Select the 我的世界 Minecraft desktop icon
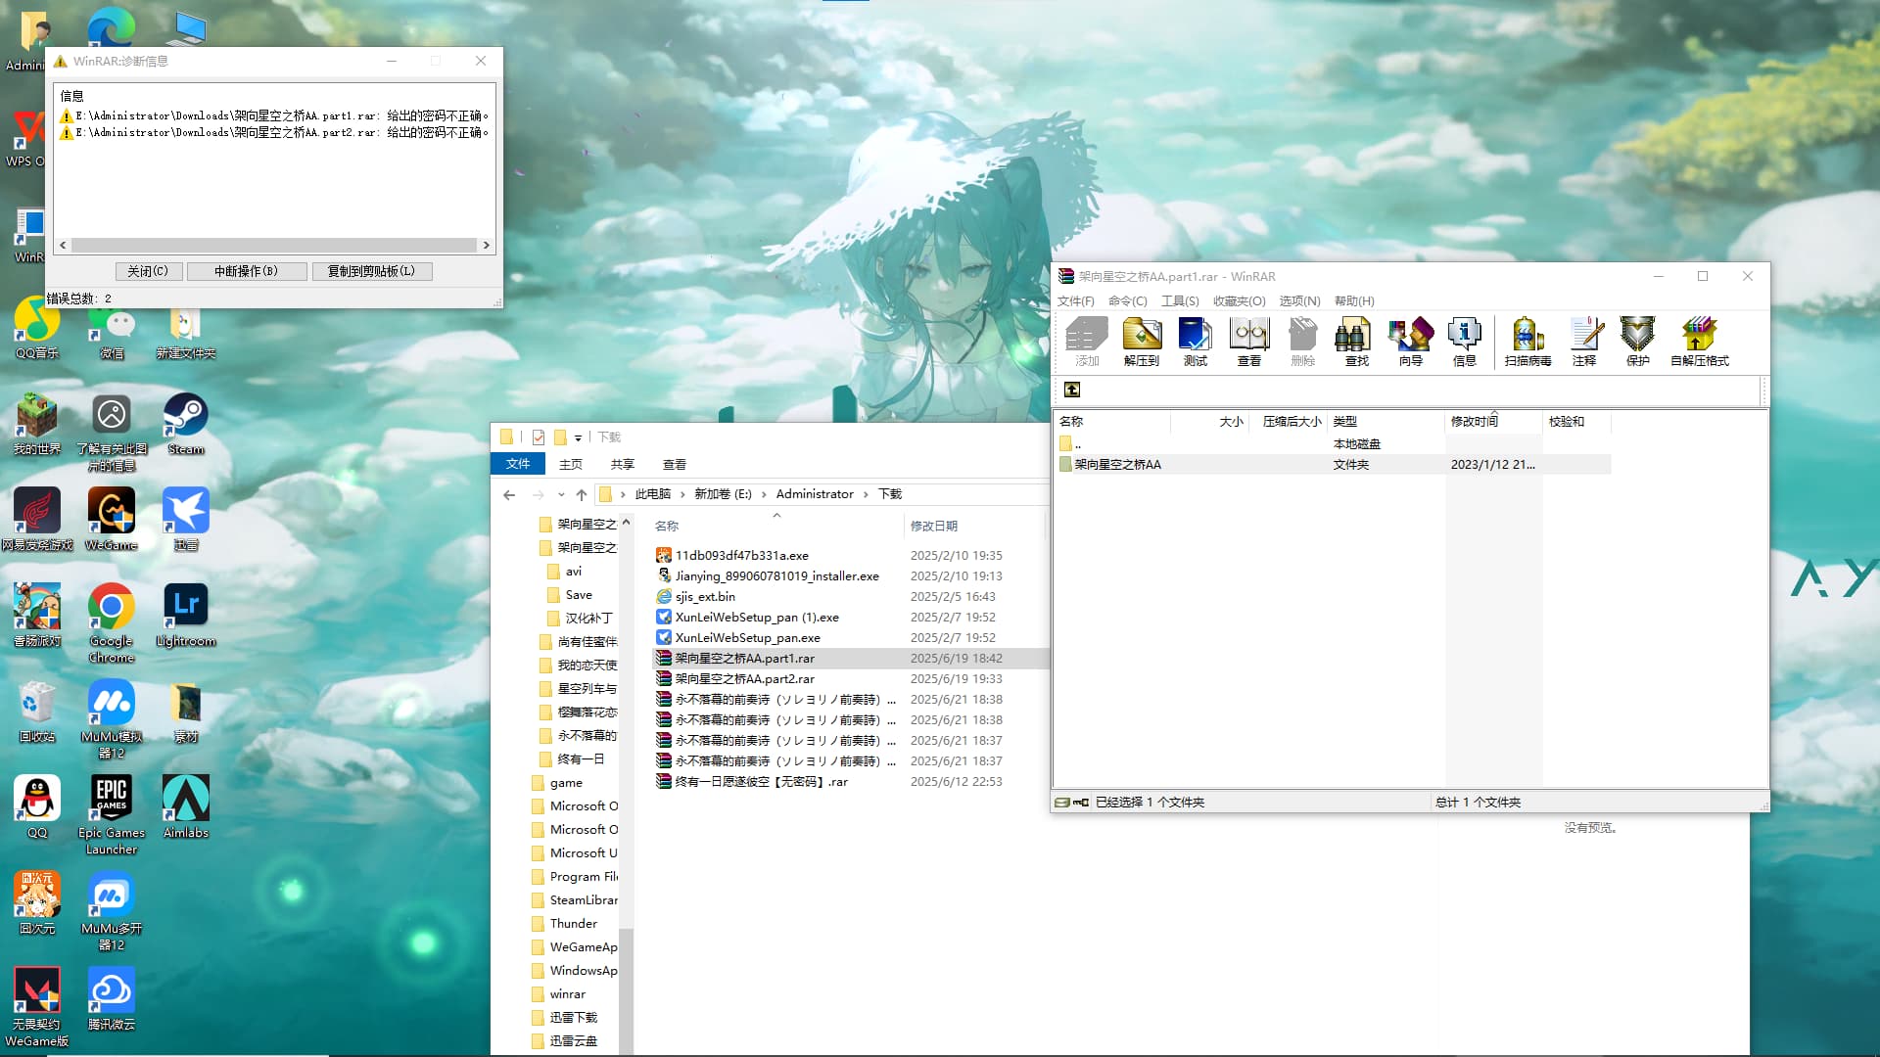 (x=37, y=425)
